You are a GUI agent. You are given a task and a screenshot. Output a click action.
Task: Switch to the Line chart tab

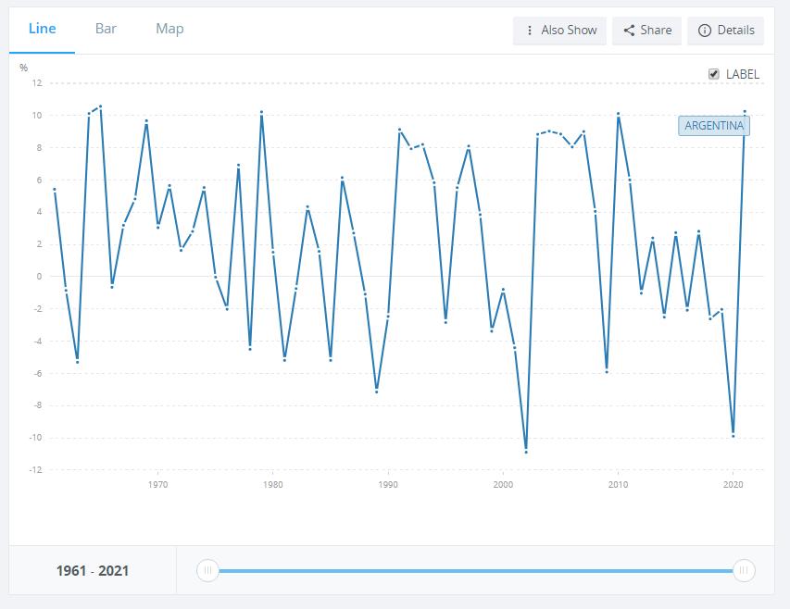click(43, 29)
